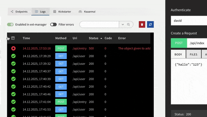Viewport: 207px width, 117px height.
Task: Select the red /api/entry uri cell
Action: pos(79,48)
